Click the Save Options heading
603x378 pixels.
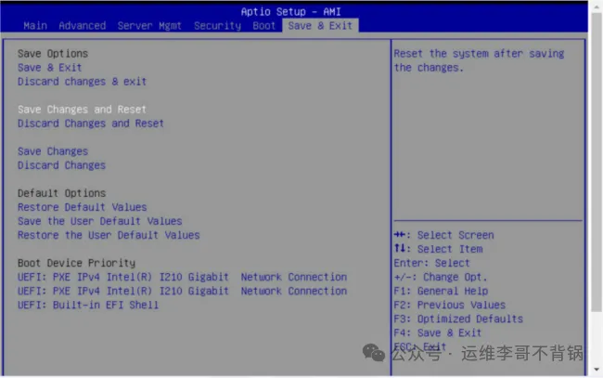coord(53,54)
